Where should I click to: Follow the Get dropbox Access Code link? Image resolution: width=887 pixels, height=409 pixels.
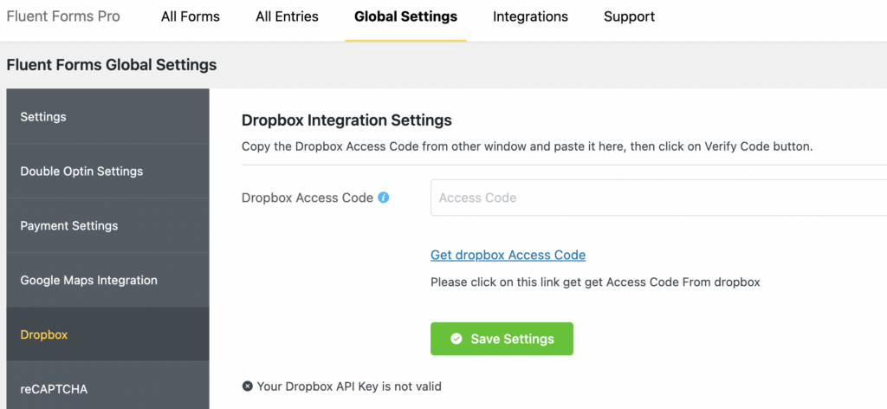coord(508,255)
